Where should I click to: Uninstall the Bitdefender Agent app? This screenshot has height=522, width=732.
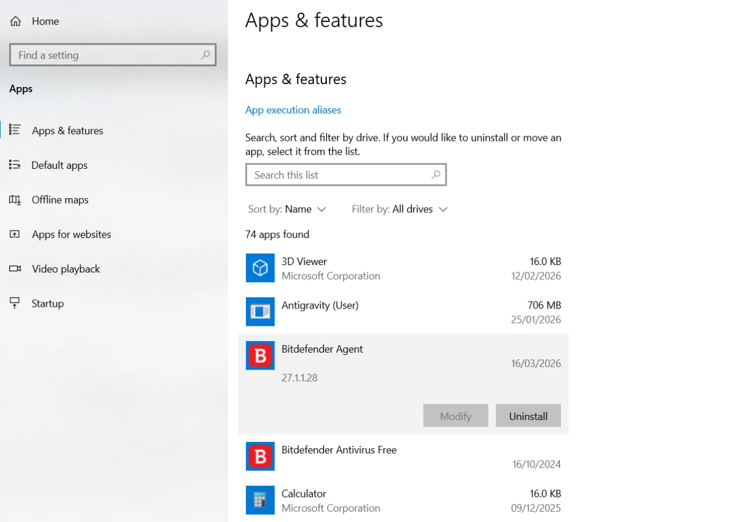coord(528,416)
